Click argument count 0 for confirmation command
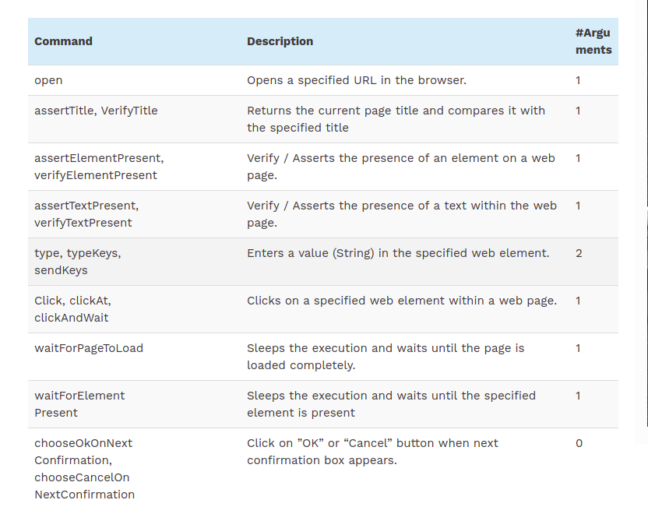 point(579,443)
